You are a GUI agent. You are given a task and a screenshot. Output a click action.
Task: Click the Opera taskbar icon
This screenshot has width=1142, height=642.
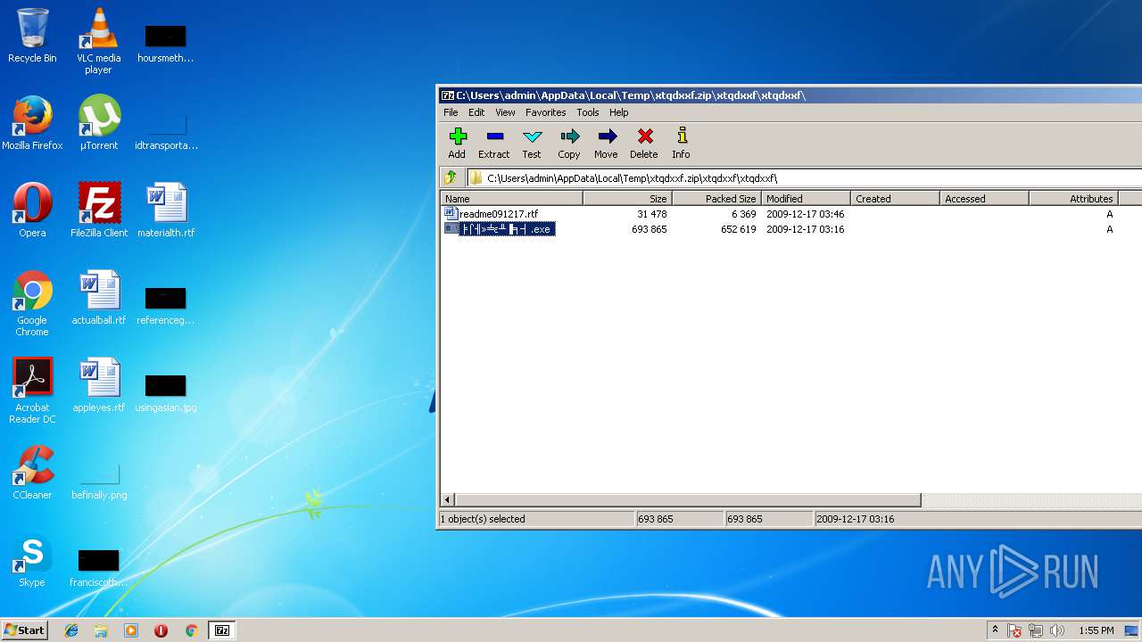[x=161, y=630]
